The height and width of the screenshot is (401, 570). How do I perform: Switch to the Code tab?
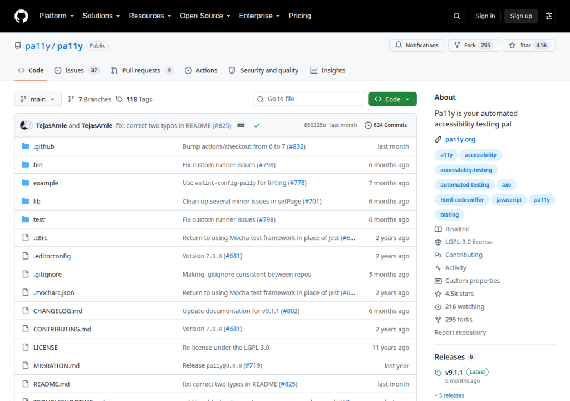31,70
